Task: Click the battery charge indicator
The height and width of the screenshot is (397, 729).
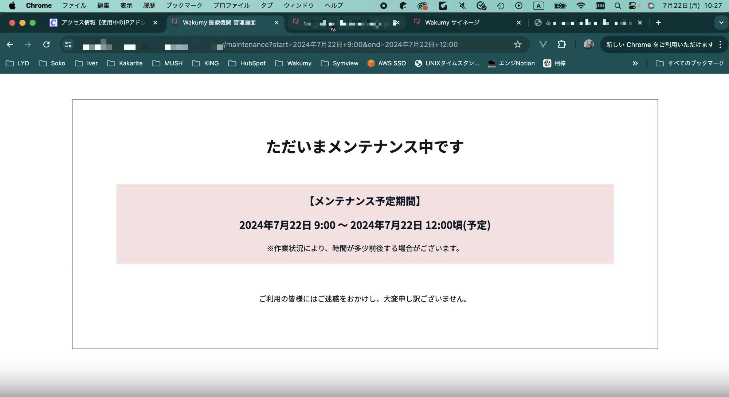Action: pyautogui.click(x=560, y=5)
